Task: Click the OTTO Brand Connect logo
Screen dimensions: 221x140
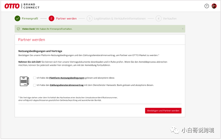Action: coord(22,6)
